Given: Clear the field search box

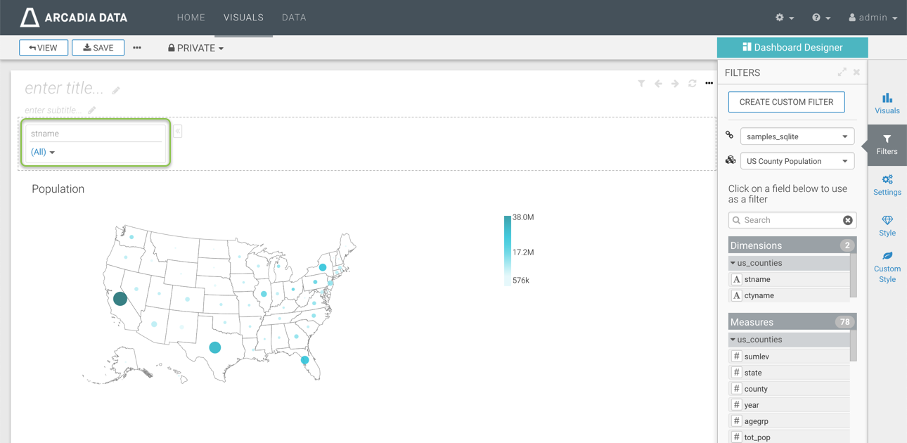Looking at the screenshot, I should tap(848, 220).
